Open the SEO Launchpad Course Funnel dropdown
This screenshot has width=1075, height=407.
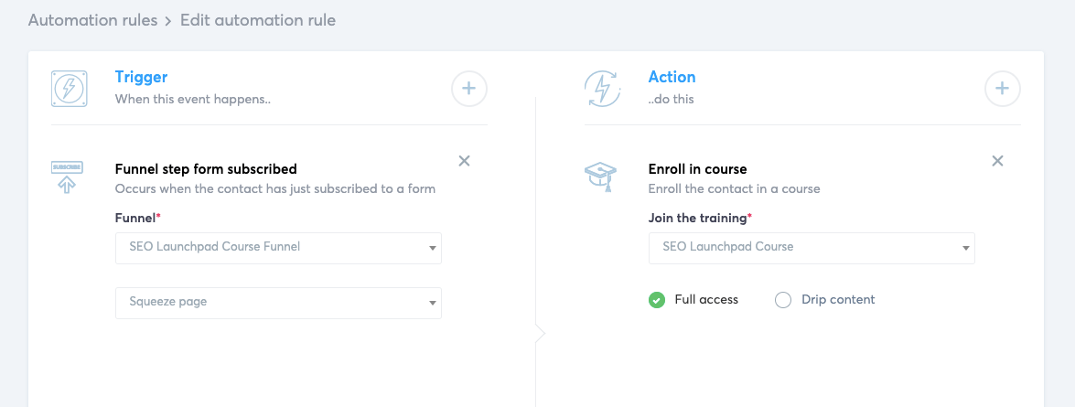point(278,247)
